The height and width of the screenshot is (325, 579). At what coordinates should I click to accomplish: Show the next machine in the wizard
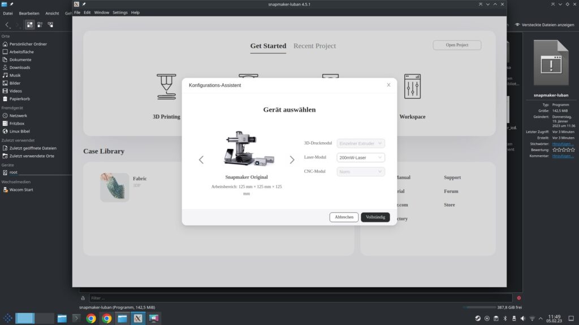pos(292,160)
